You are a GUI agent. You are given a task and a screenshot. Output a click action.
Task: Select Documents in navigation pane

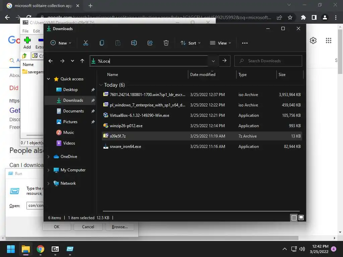73,111
